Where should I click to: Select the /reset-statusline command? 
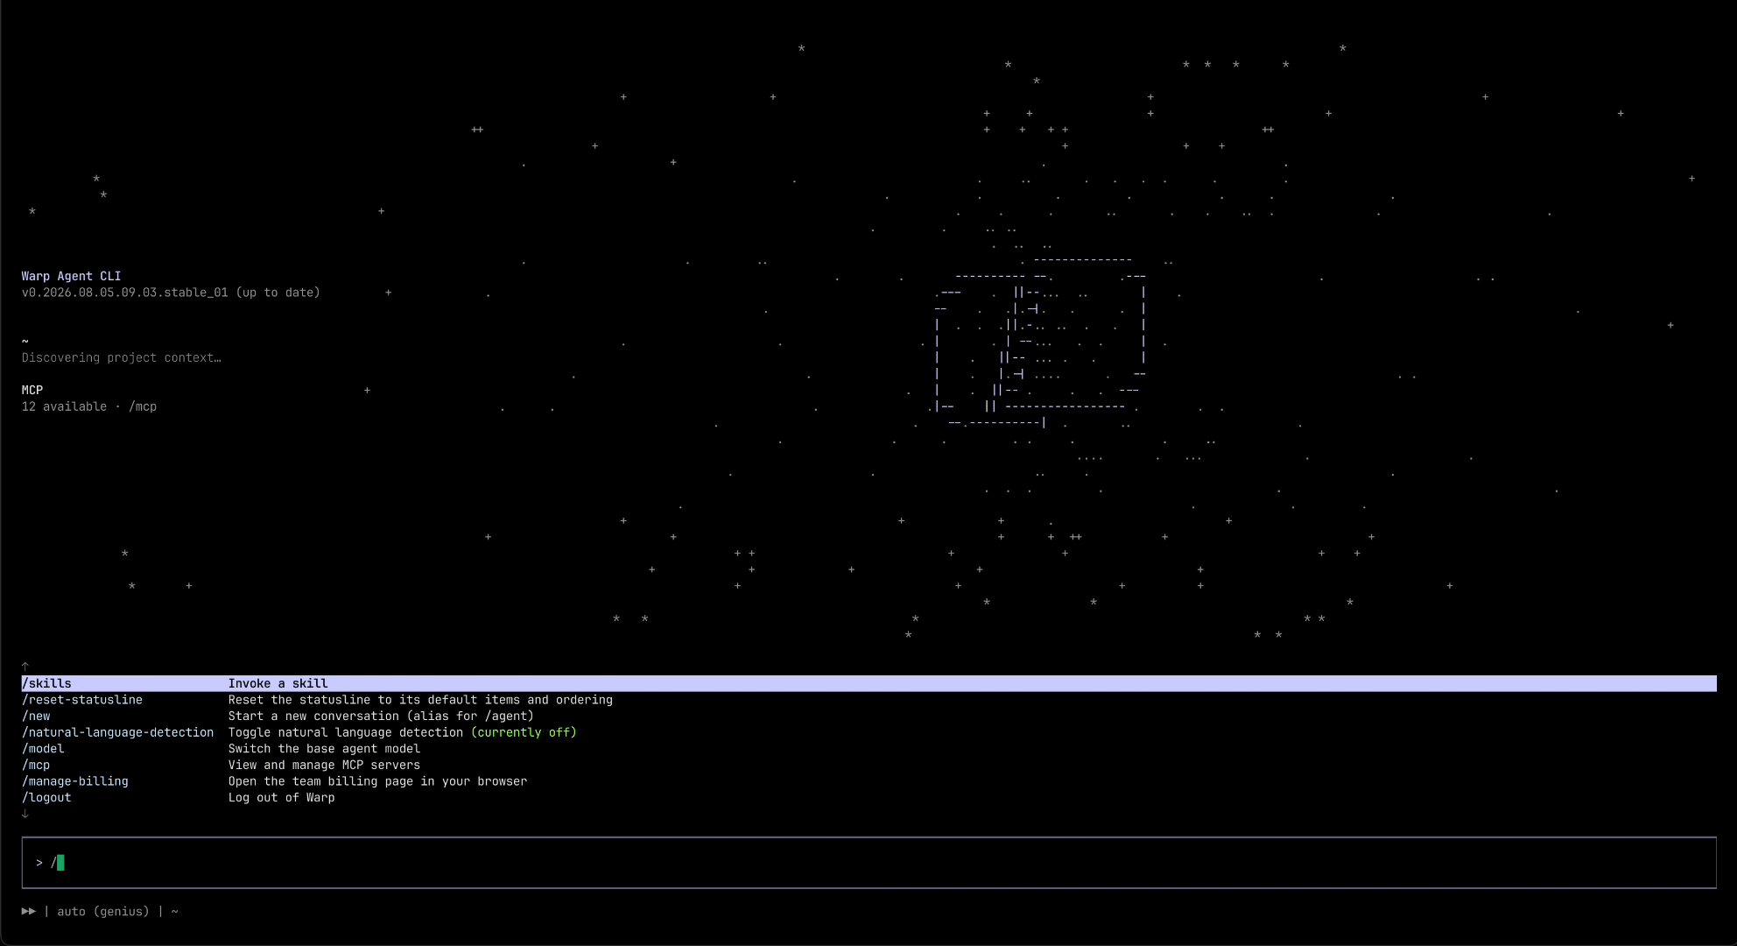point(82,700)
